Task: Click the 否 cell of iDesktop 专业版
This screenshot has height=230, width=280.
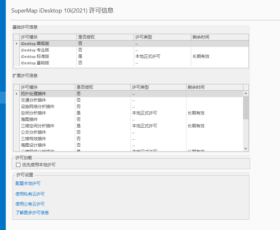Action: [x=105, y=50]
